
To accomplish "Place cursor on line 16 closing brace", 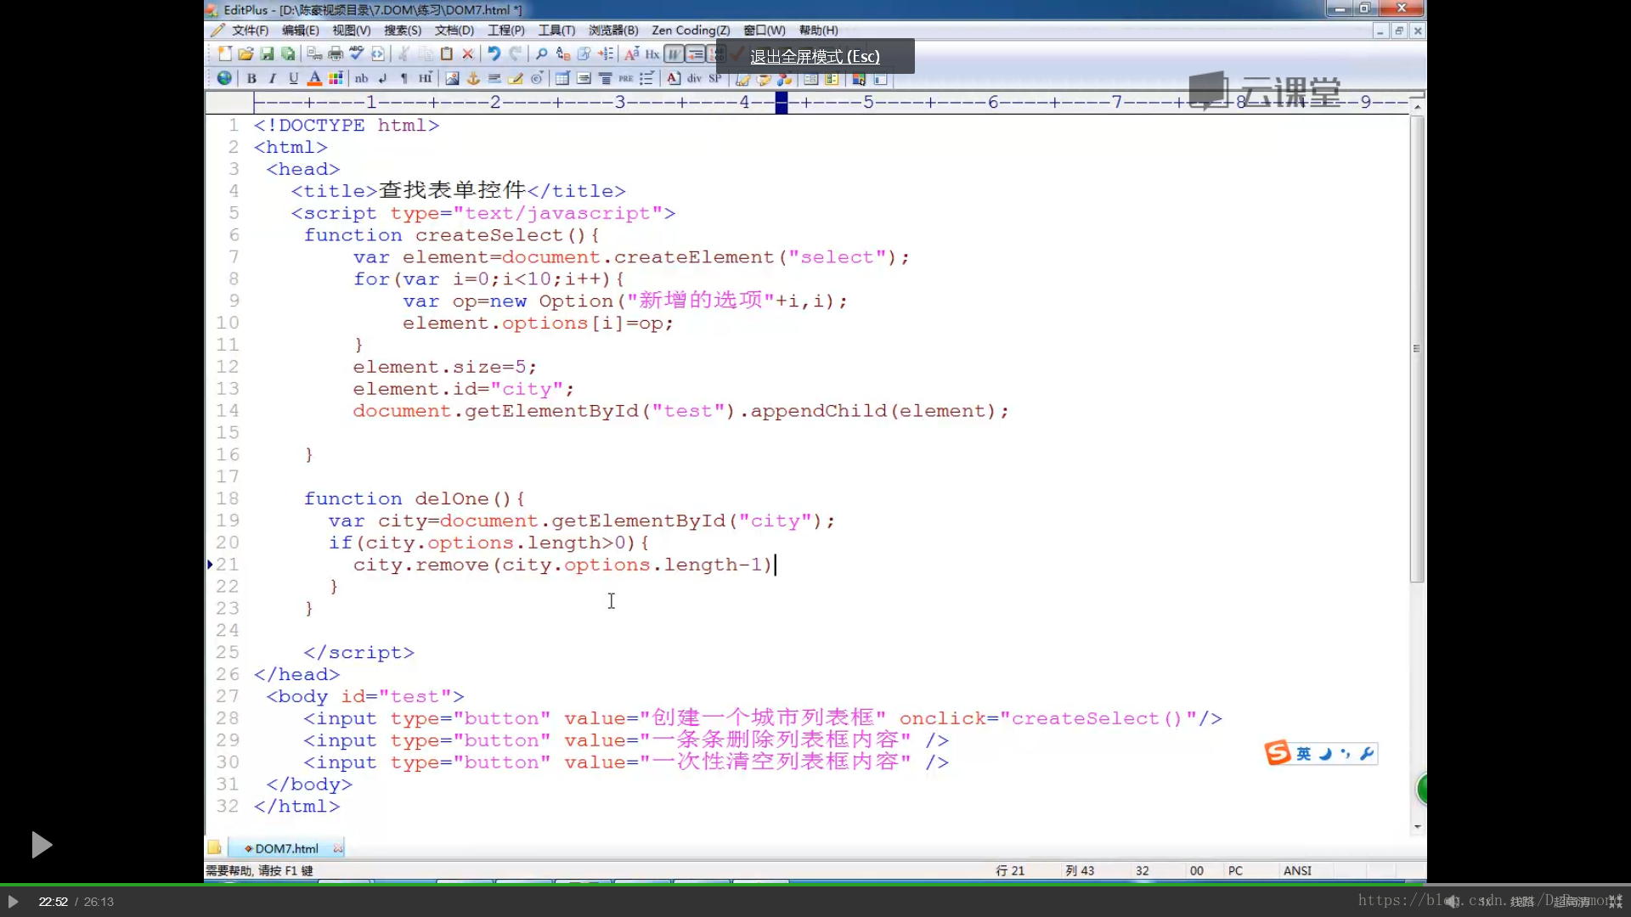I will (309, 455).
